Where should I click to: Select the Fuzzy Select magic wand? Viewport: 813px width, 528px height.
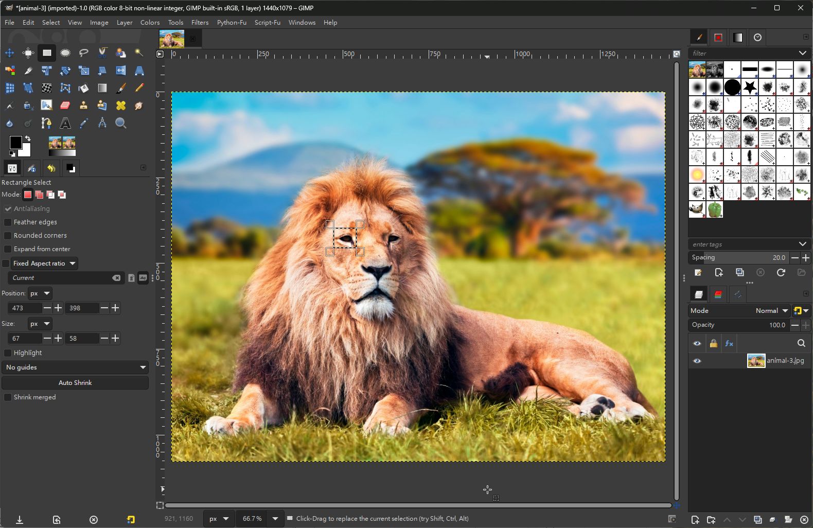pyautogui.click(x=139, y=52)
